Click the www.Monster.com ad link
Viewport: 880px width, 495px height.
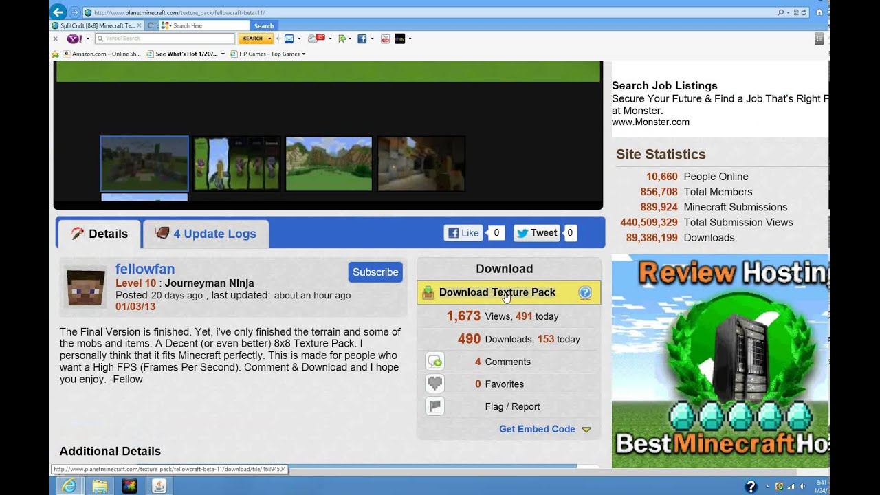(x=650, y=122)
